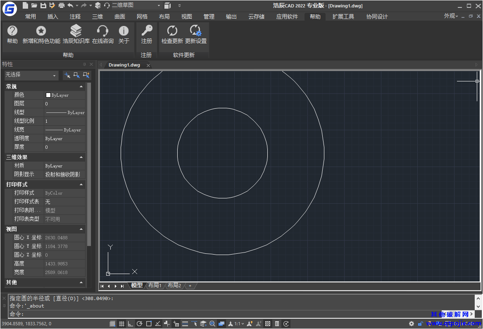The height and width of the screenshot is (329, 483).
Task: Toggle dynamic input in the status bar
Action: click(176, 324)
